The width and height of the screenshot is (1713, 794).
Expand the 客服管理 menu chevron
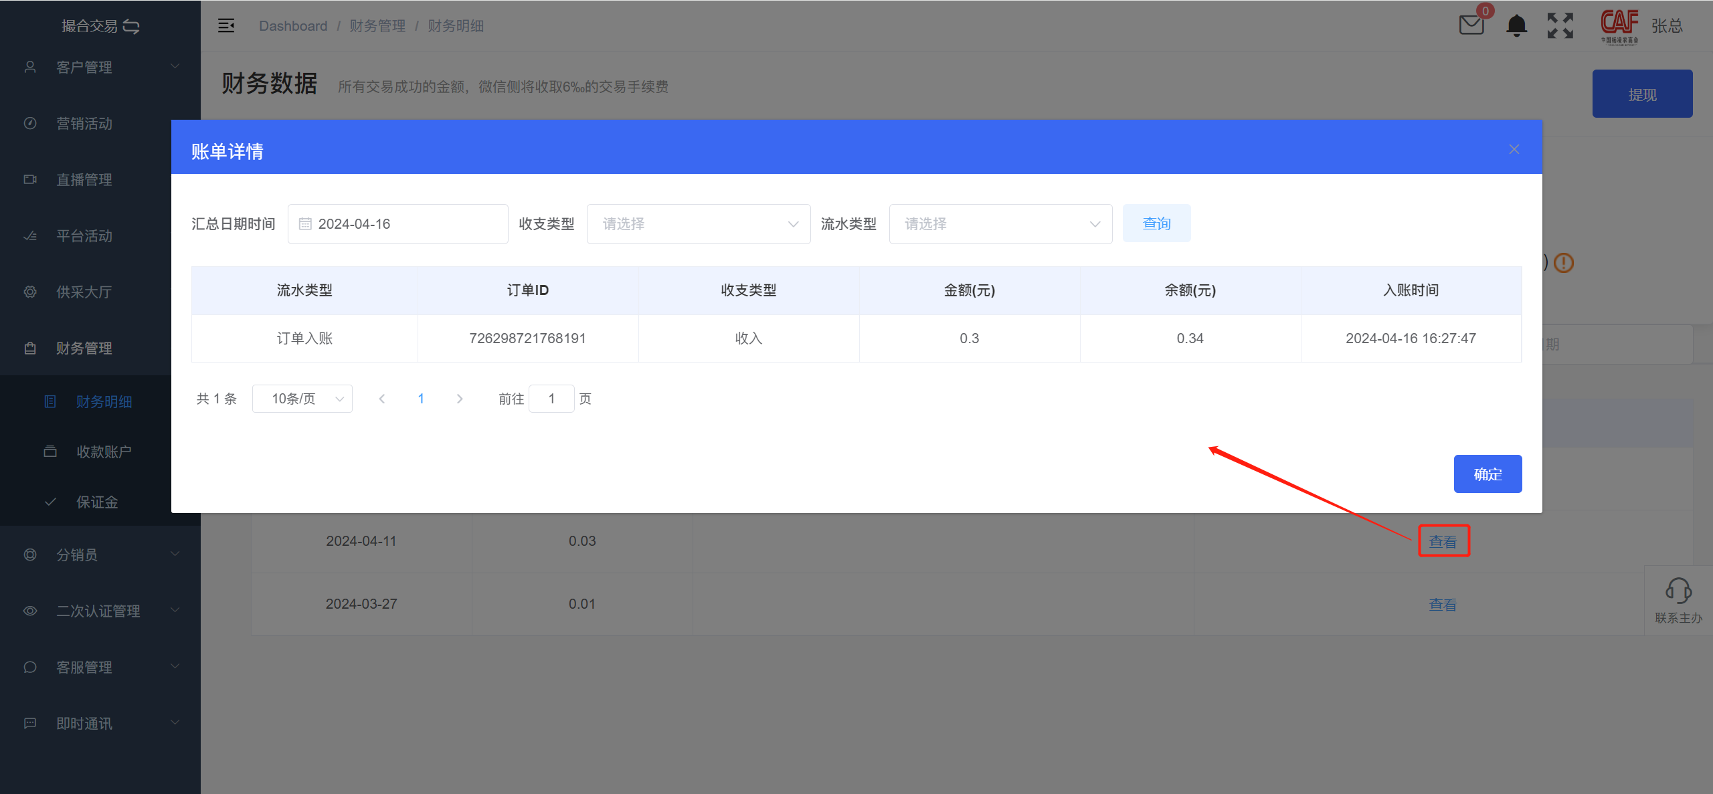[175, 666]
